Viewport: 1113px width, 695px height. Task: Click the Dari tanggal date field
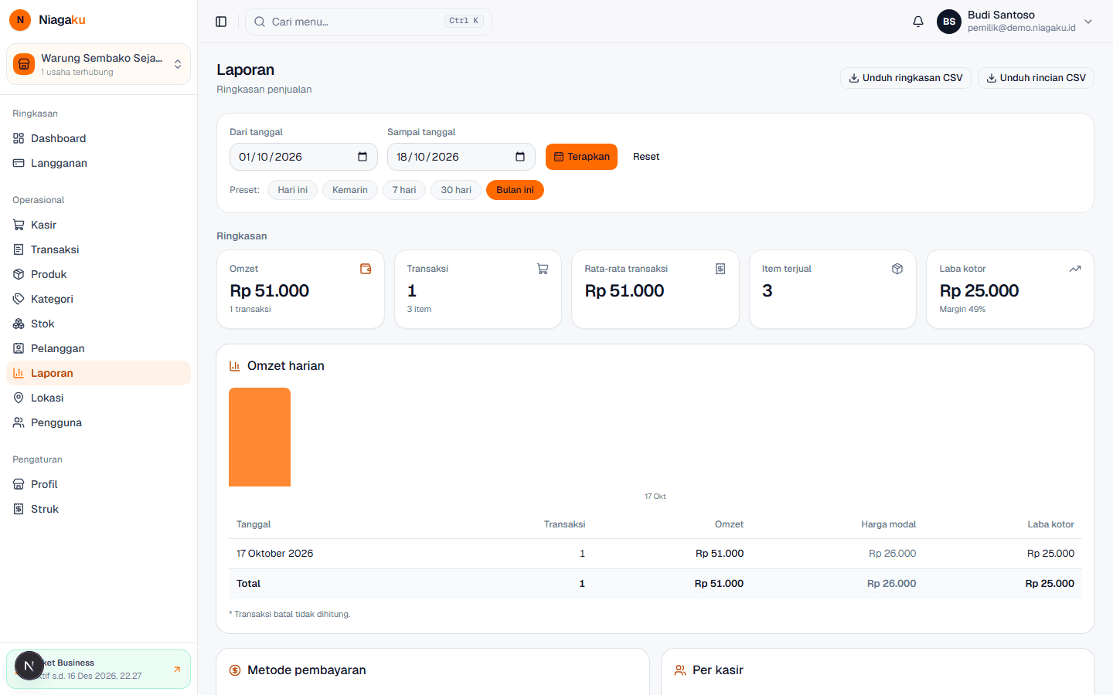(304, 157)
